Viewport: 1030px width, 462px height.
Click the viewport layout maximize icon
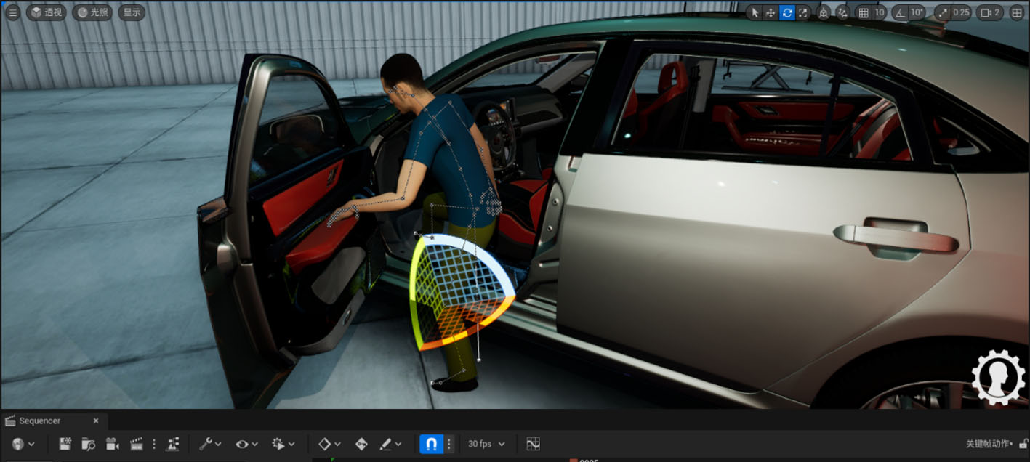coord(1017,12)
